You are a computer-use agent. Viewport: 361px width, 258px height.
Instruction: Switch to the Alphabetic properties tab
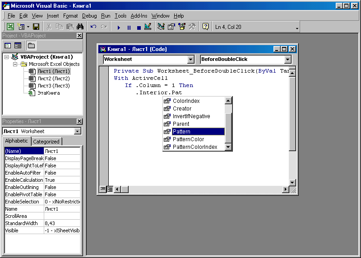pos(16,141)
